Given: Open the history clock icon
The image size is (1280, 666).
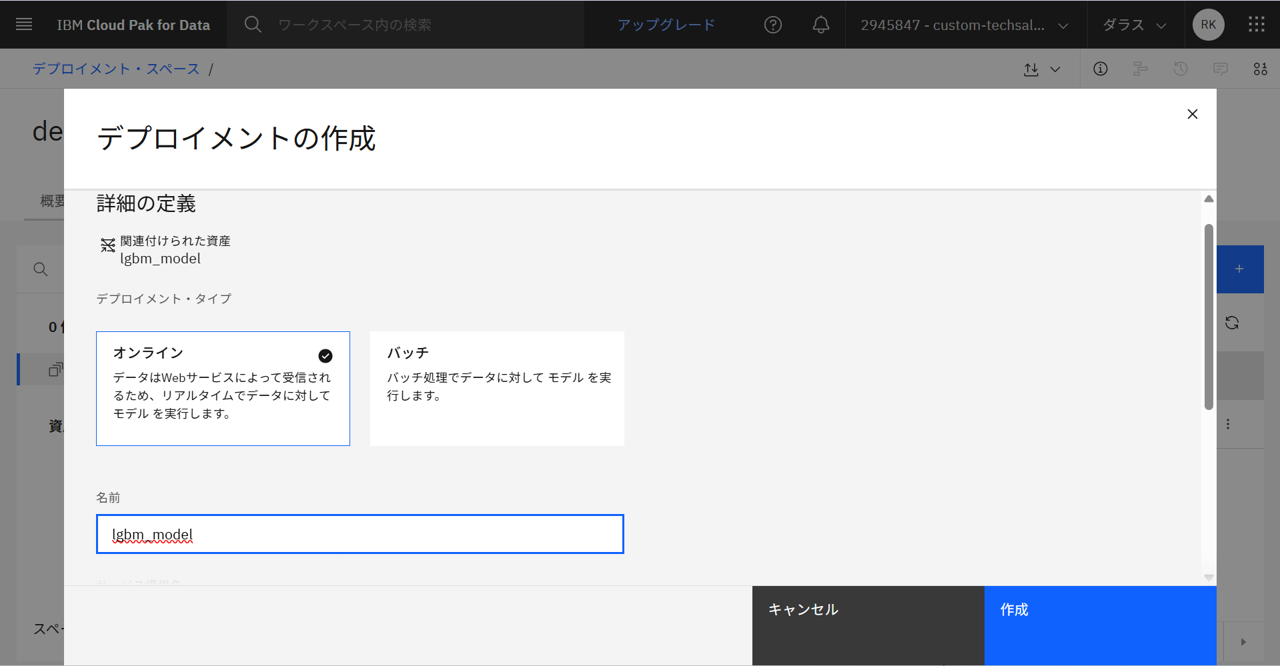Looking at the screenshot, I should coord(1181,69).
